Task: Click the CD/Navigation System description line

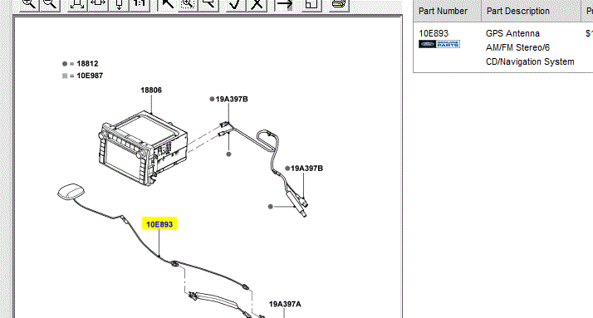Action: pyautogui.click(x=530, y=61)
